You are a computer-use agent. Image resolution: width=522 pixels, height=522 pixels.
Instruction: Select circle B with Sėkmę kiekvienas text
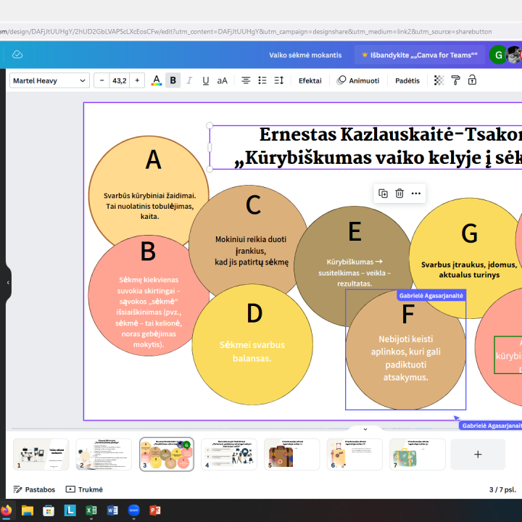tap(148, 312)
